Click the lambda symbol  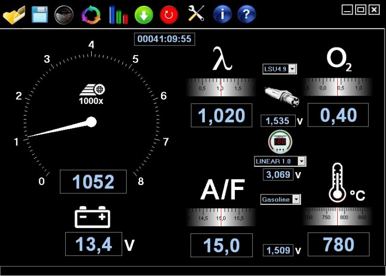[222, 58]
